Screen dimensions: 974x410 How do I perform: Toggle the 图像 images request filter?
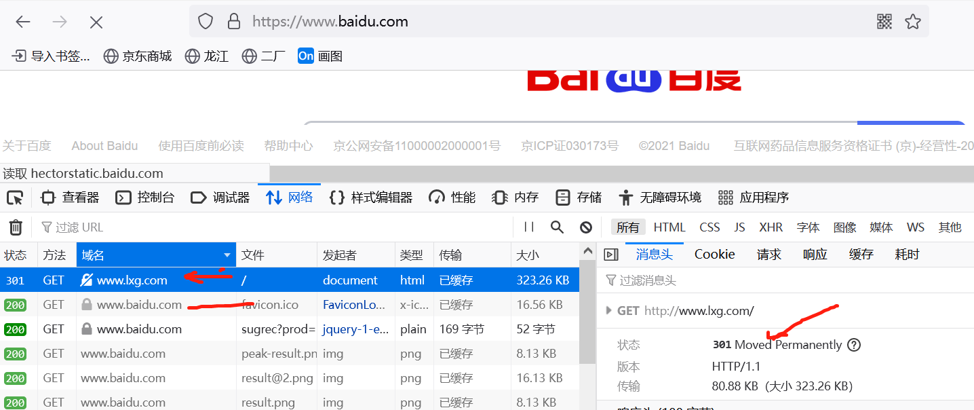844,227
